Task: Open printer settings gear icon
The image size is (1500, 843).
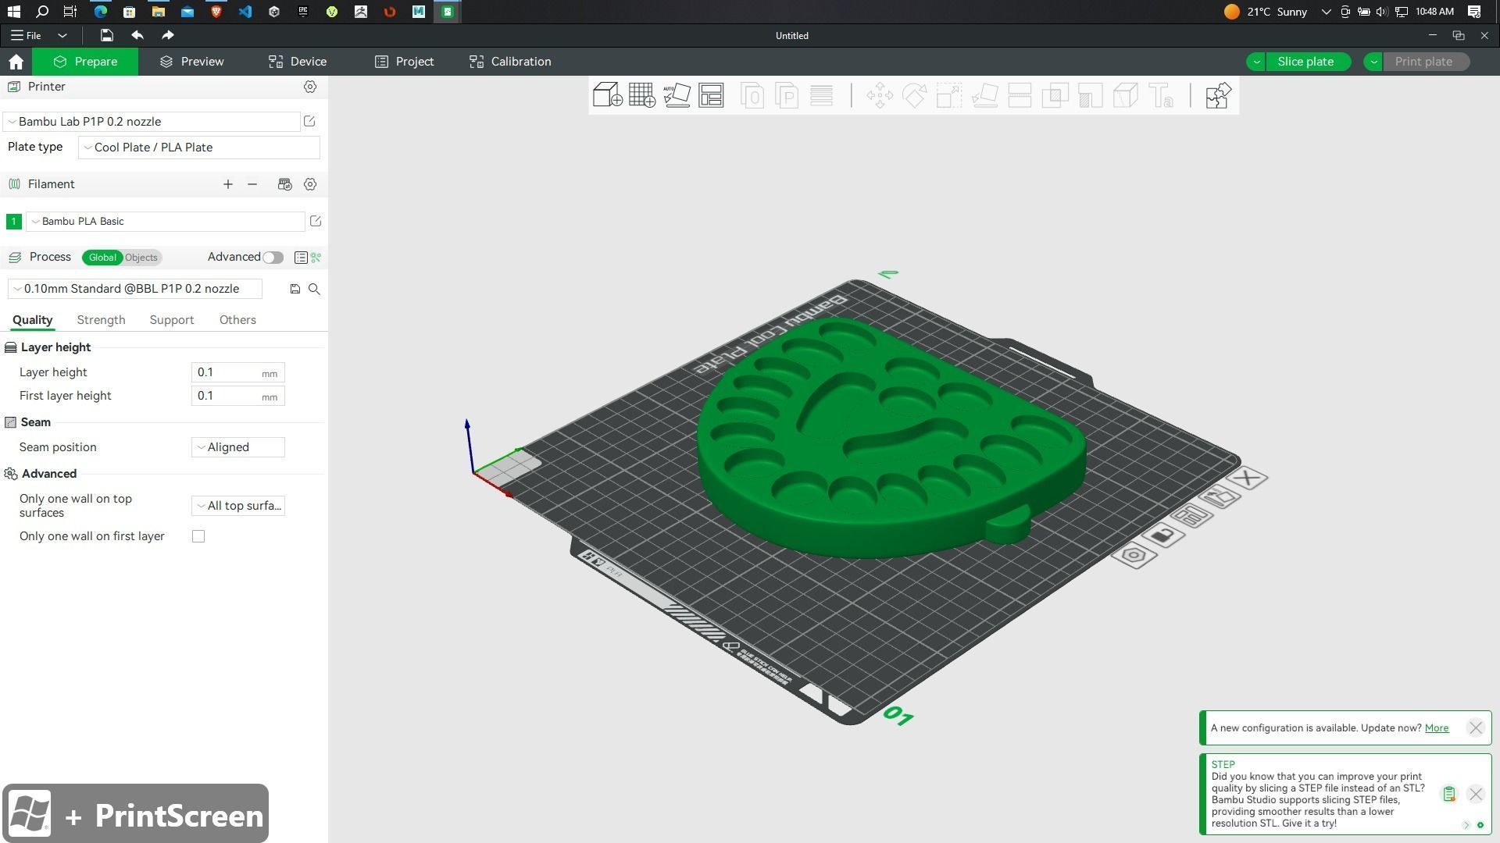Action: click(310, 87)
